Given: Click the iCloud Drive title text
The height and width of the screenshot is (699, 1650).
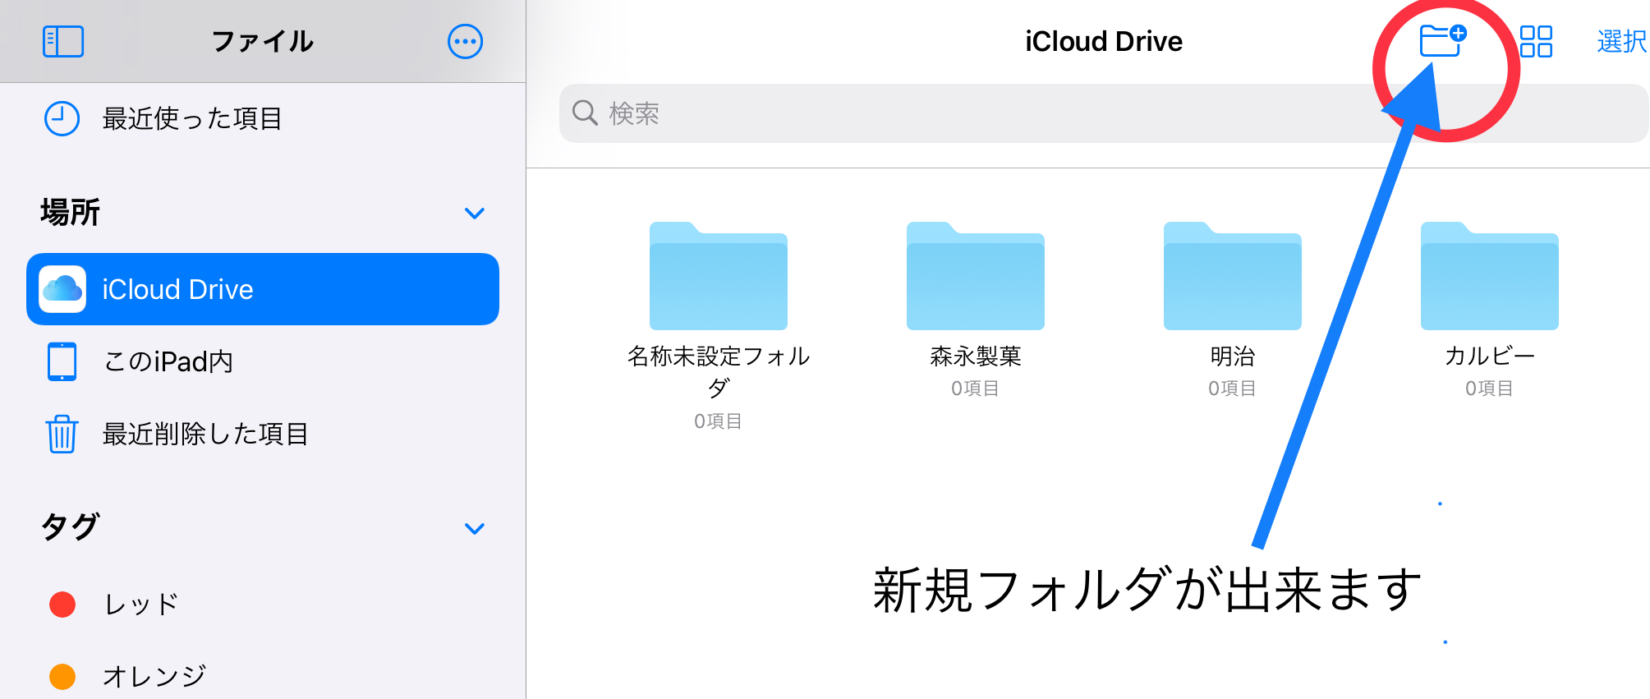Looking at the screenshot, I should point(1104,41).
